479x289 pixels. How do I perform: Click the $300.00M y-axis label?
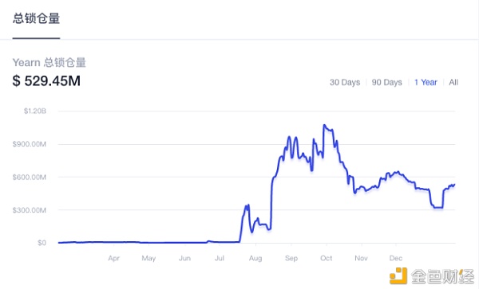click(30, 210)
